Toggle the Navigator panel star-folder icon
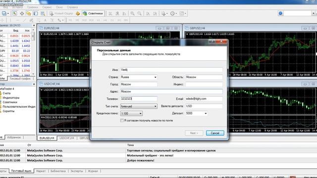317x178 pixels. click(x=29, y=13)
